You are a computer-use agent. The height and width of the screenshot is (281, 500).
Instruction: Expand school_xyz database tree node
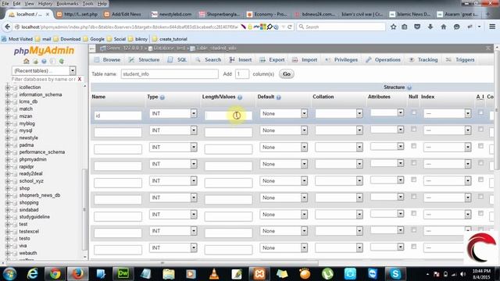pos(7,181)
